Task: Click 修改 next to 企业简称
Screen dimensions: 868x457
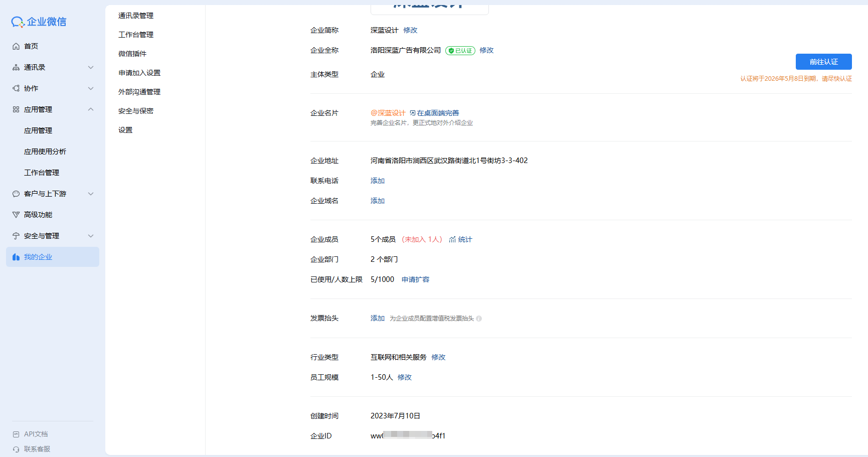Action: tap(410, 30)
